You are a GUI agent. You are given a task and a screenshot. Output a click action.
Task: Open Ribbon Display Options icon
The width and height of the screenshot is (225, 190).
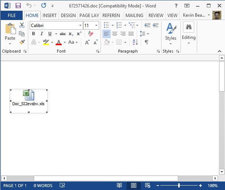click(187, 6)
